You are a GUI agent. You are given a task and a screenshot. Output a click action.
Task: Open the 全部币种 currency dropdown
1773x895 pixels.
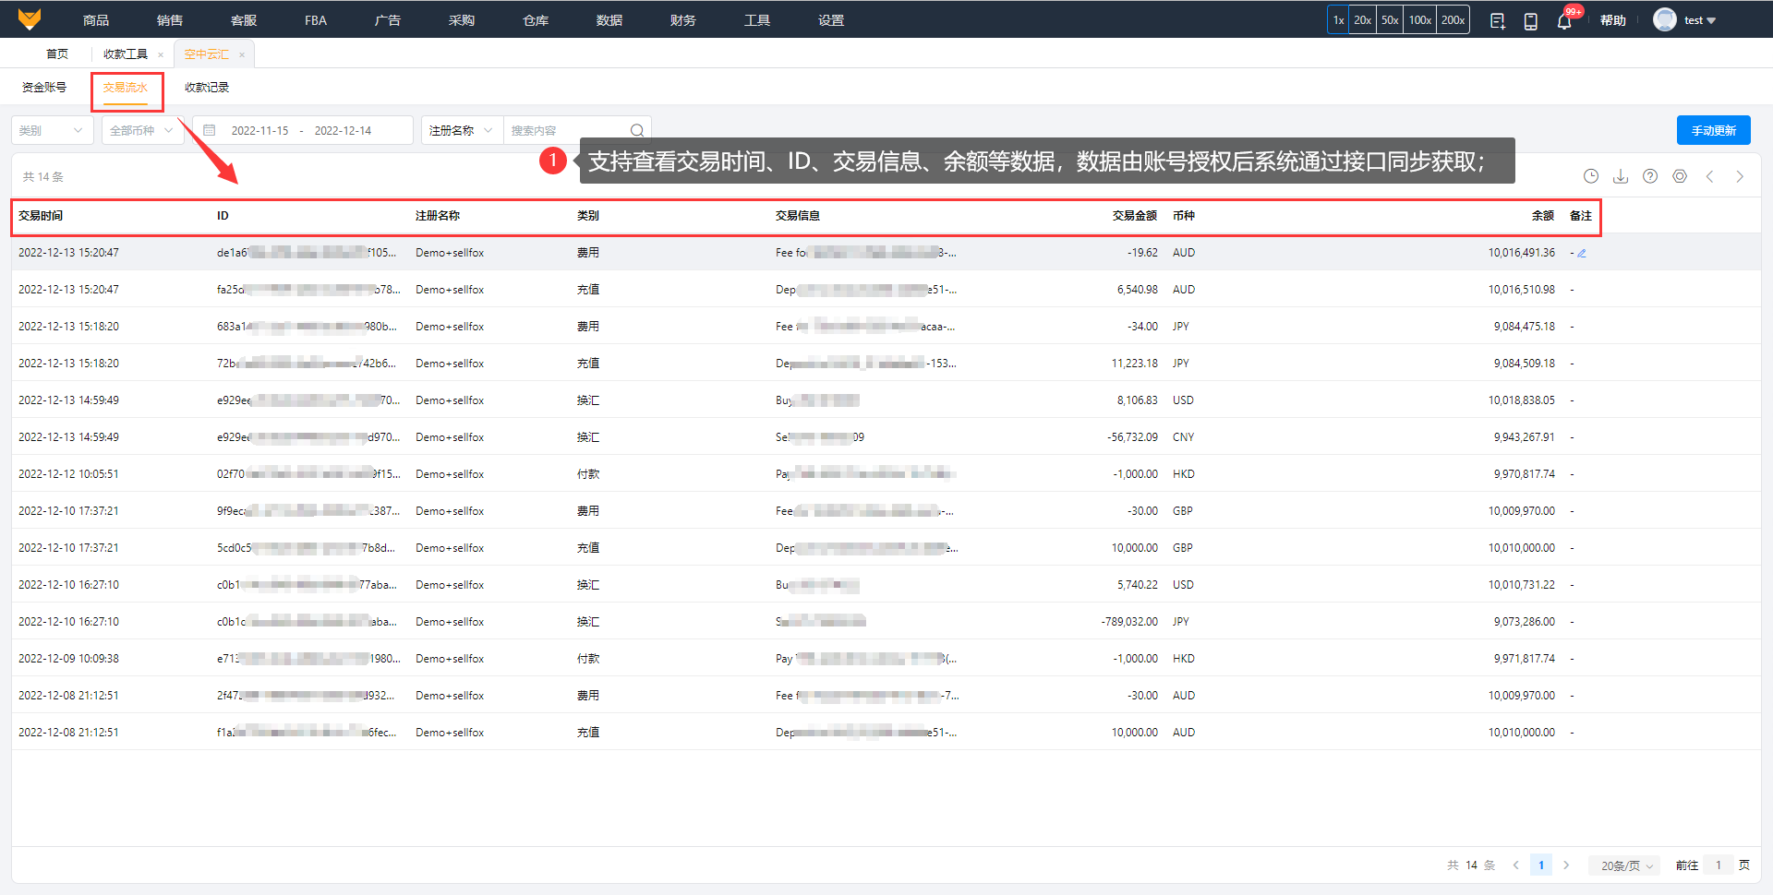(142, 131)
